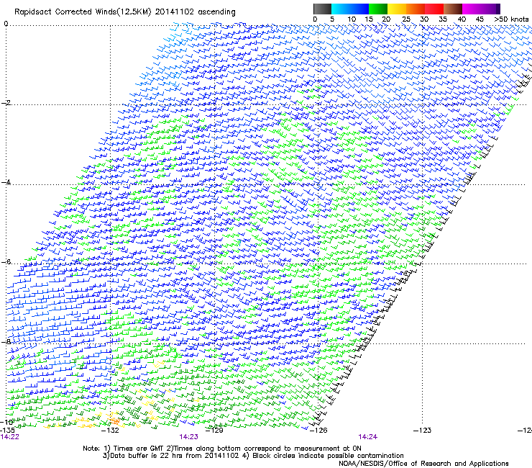Click the purple time stamp 14:24
This screenshot has height=468, width=532.
point(368,437)
